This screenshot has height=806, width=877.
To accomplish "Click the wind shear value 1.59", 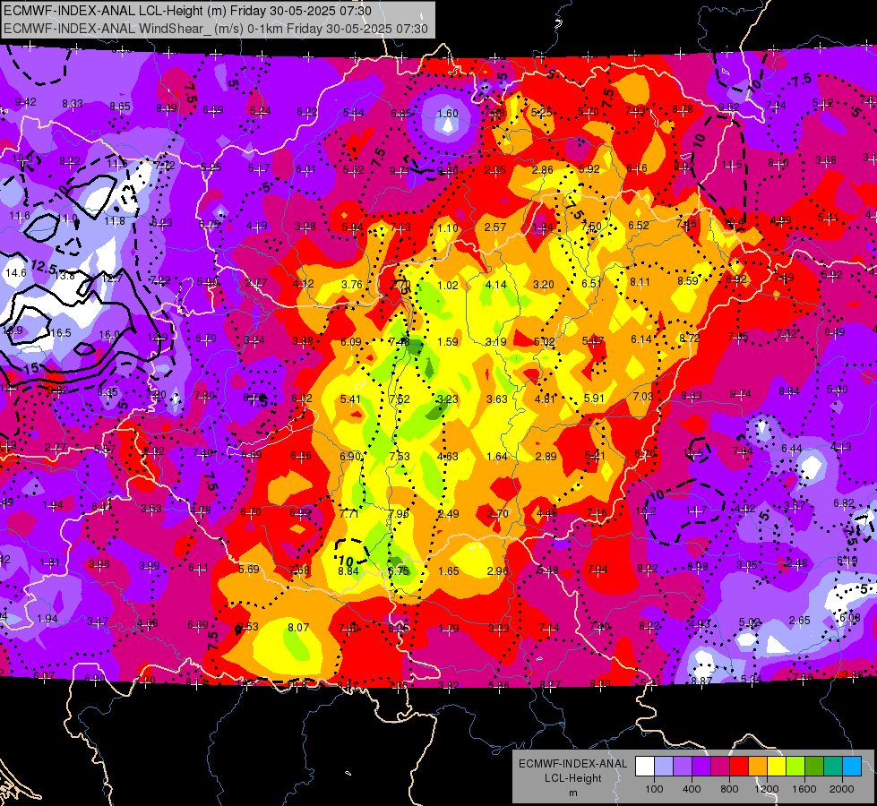I will click(448, 342).
